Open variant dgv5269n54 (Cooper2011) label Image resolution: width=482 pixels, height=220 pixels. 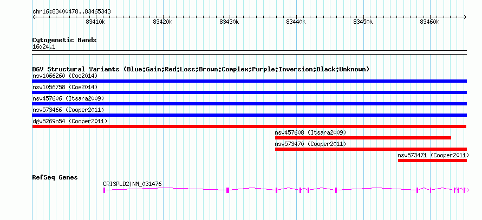pos(70,121)
